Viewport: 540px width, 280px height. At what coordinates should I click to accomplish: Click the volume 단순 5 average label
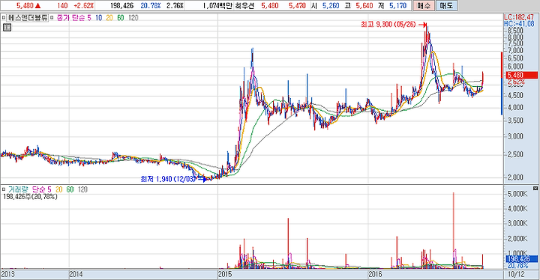42,189
